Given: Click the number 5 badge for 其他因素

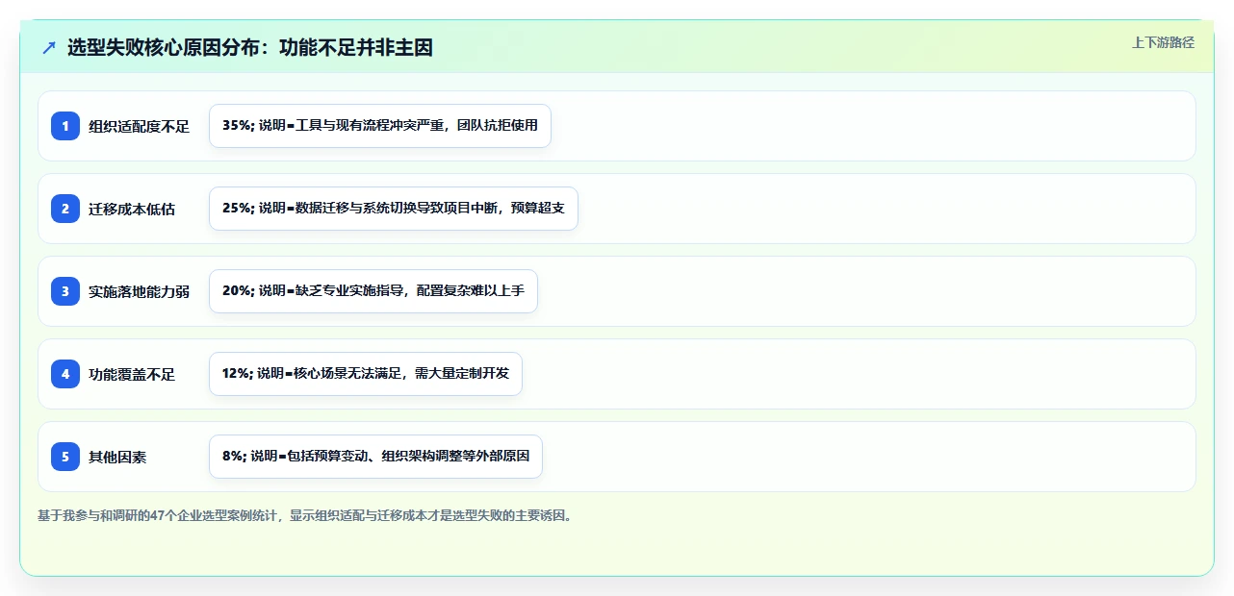Looking at the screenshot, I should pyautogui.click(x=65, y=457).
